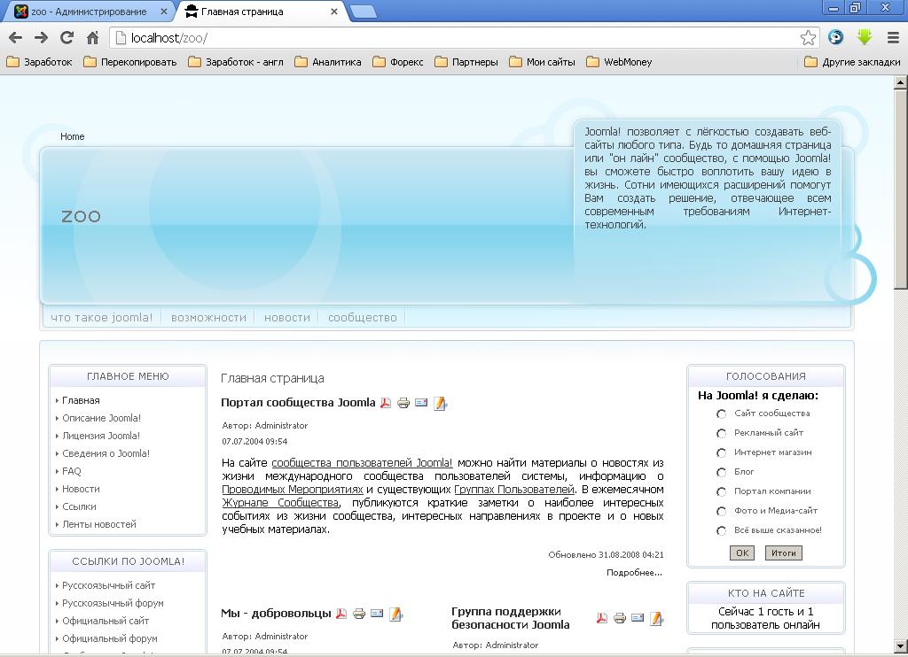This screenshot has width=908, height=657.
Task: Open the Мои сайты bookmark folder
Action: pyautogui.click(x=542, y=62)
